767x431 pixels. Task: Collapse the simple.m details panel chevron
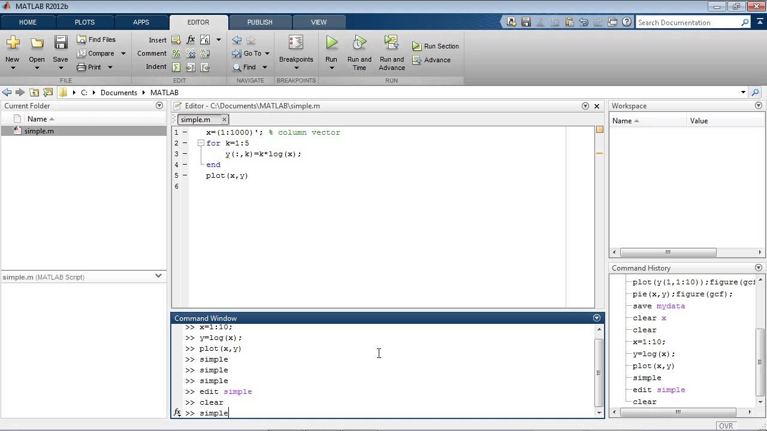(158, 276)
